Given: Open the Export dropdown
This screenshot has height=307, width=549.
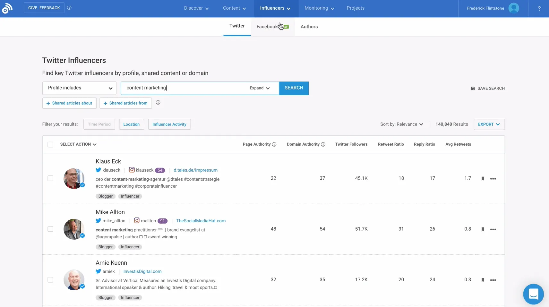Looking at the screenshot, I should (x=489, y=124).
